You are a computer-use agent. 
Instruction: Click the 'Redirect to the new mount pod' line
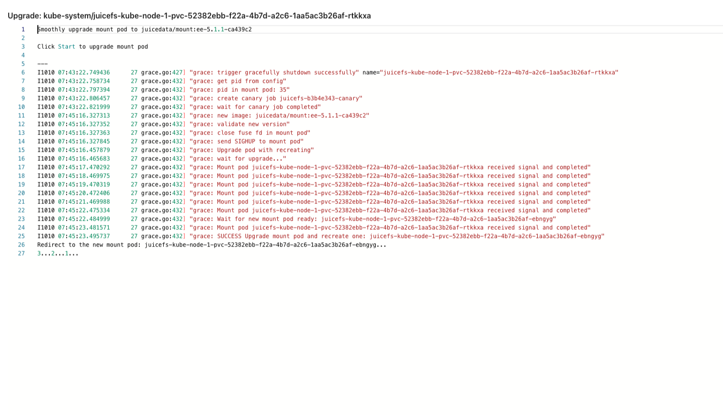click(212, 245)
